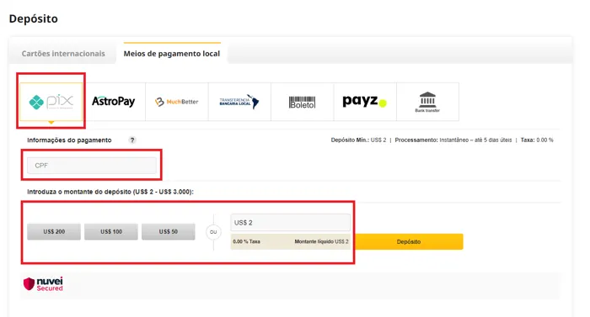Click the Taxa: 0.00 % text
This screenshot has width=590, height=317.
[537, 140]
